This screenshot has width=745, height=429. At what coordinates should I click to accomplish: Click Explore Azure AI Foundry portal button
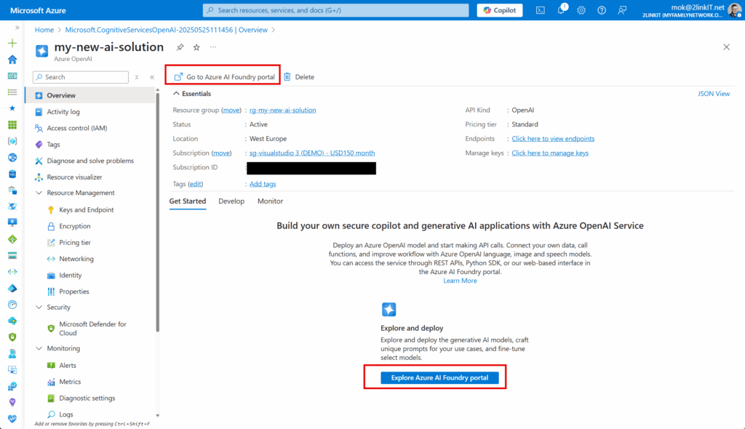click(439, 377)
